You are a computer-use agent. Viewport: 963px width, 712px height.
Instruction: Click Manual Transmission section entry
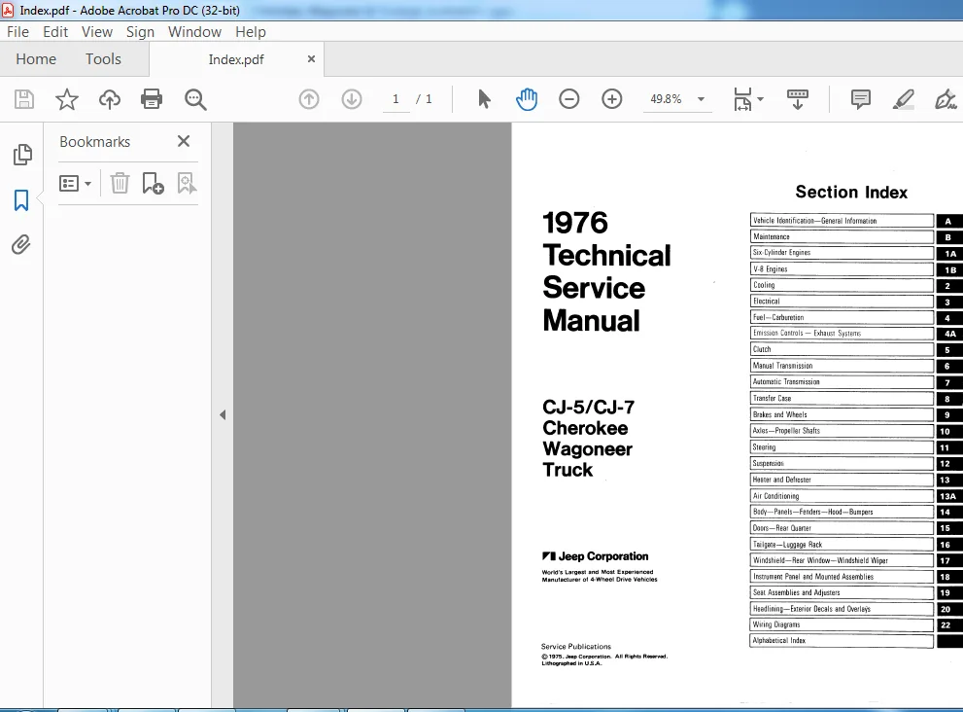coord(842,365)
